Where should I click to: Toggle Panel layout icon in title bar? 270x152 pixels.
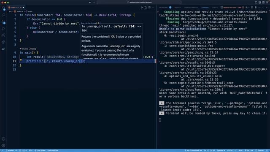[260, 3]
